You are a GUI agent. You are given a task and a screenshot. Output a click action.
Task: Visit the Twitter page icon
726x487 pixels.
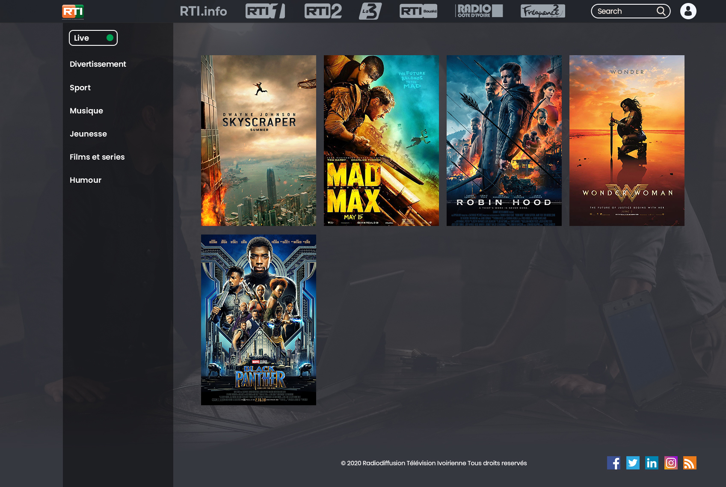click(633, 463)
